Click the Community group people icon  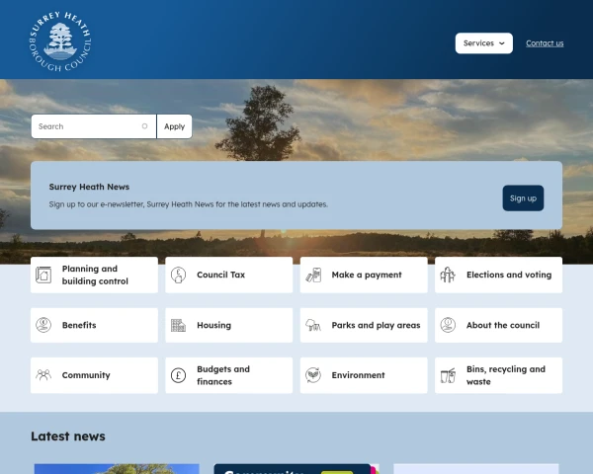43,375
